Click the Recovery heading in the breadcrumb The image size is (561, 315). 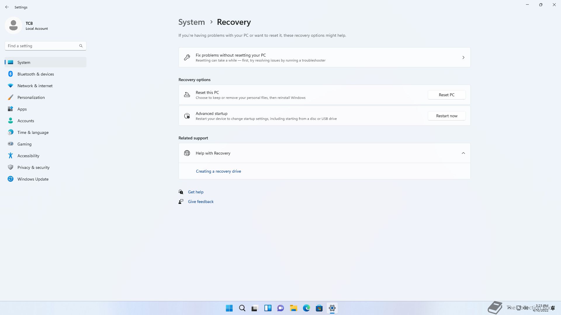coord(234,22)
